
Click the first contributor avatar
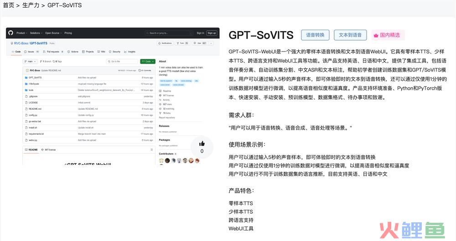click(x=161, y=160)
